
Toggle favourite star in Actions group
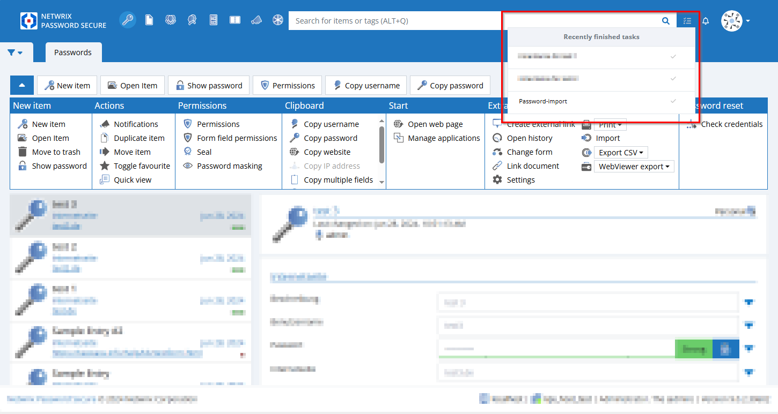pos(135,166)
